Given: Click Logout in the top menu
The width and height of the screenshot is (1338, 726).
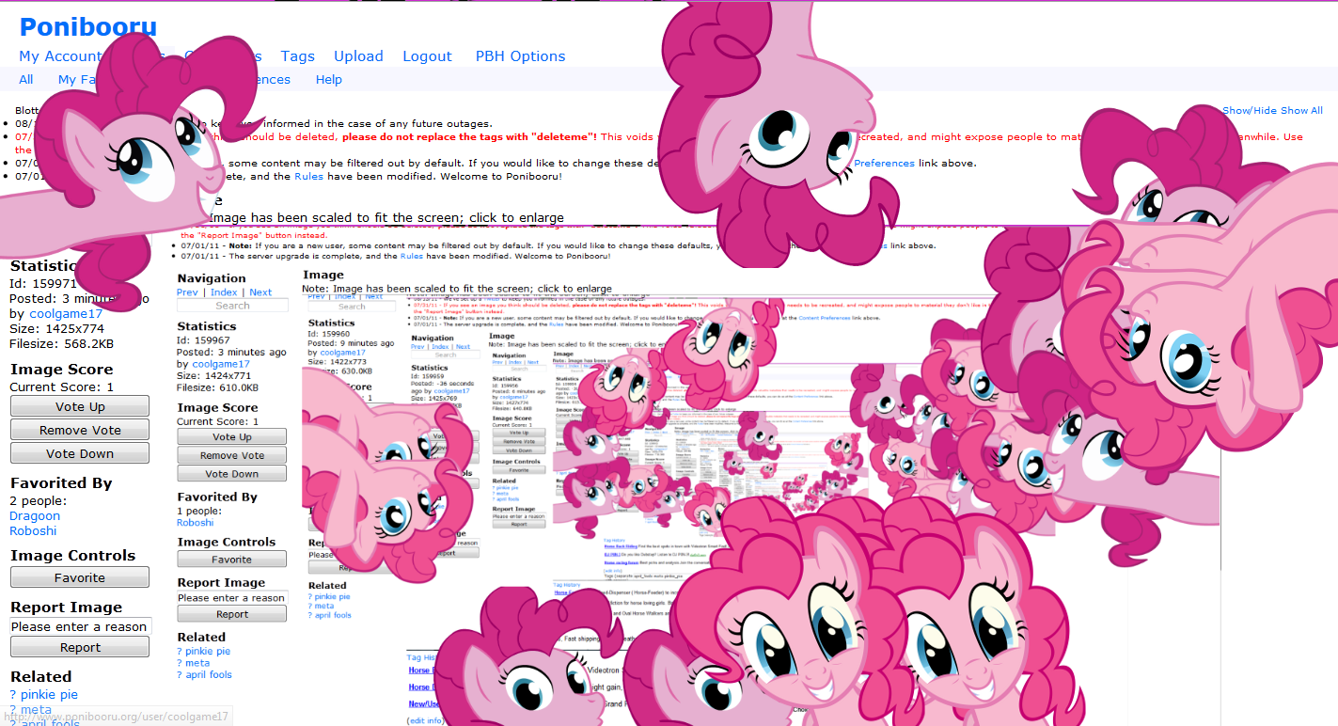Looking at the screenshot, I should (427, 56).
